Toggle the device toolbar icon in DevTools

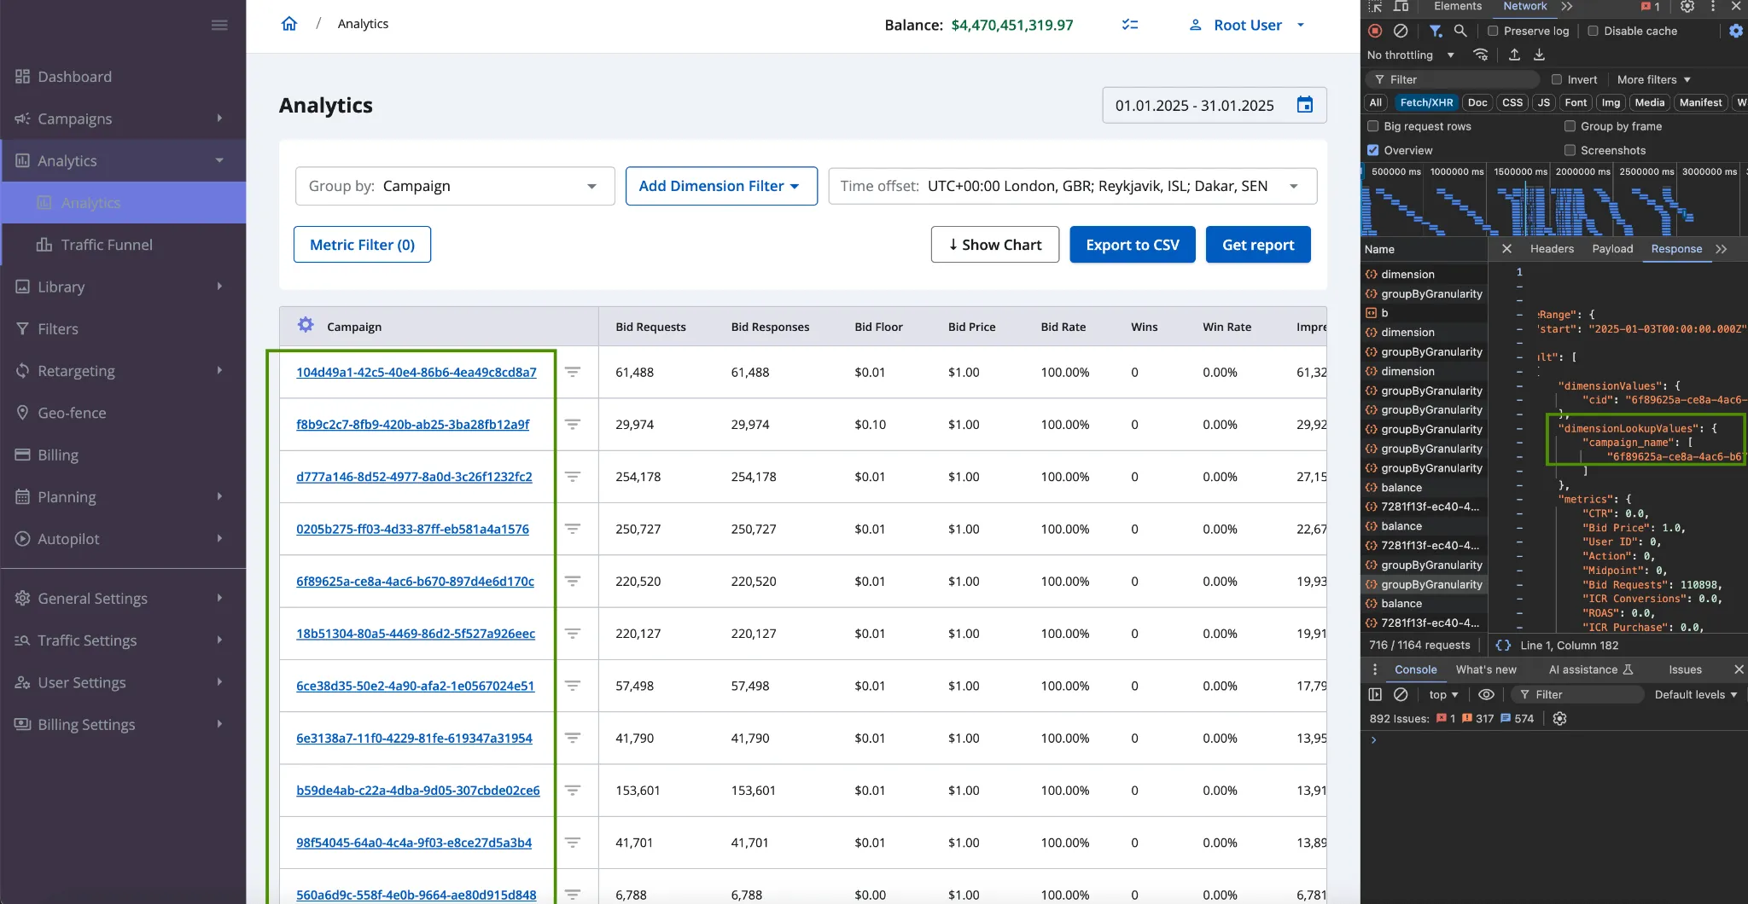pyautogui.click(x=1401, y=6)
